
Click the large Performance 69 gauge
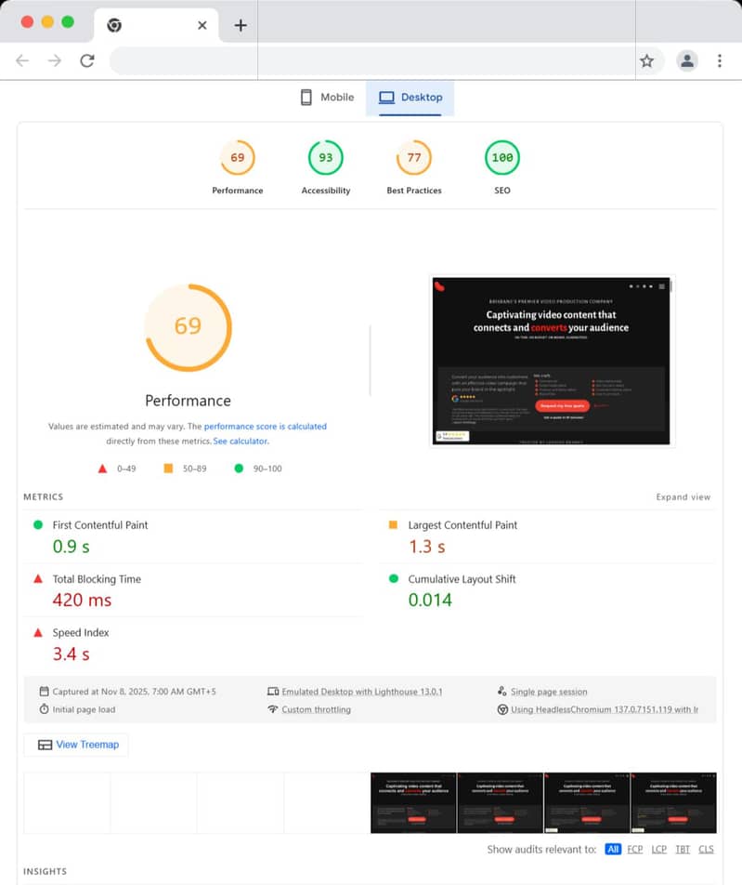189,327
